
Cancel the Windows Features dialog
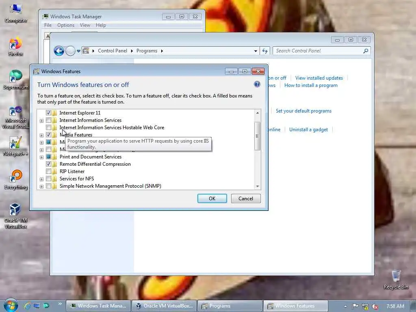tap(246, 198)
